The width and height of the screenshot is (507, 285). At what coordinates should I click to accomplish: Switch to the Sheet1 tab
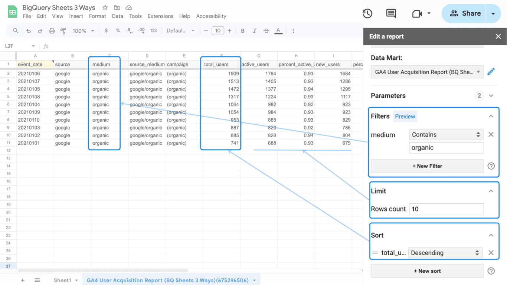click(x=62, y=280)
